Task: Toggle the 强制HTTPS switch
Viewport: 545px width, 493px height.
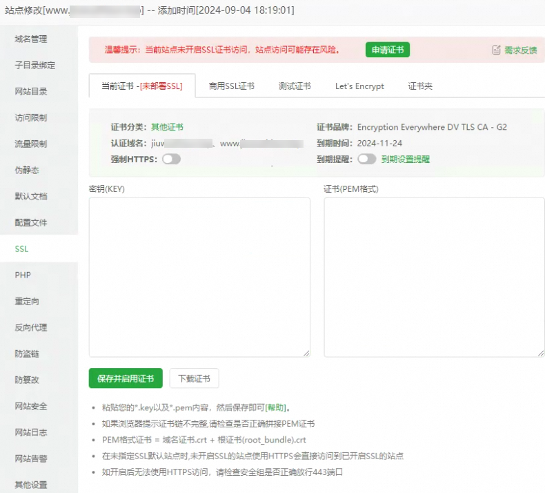Action: click(172, 159)
